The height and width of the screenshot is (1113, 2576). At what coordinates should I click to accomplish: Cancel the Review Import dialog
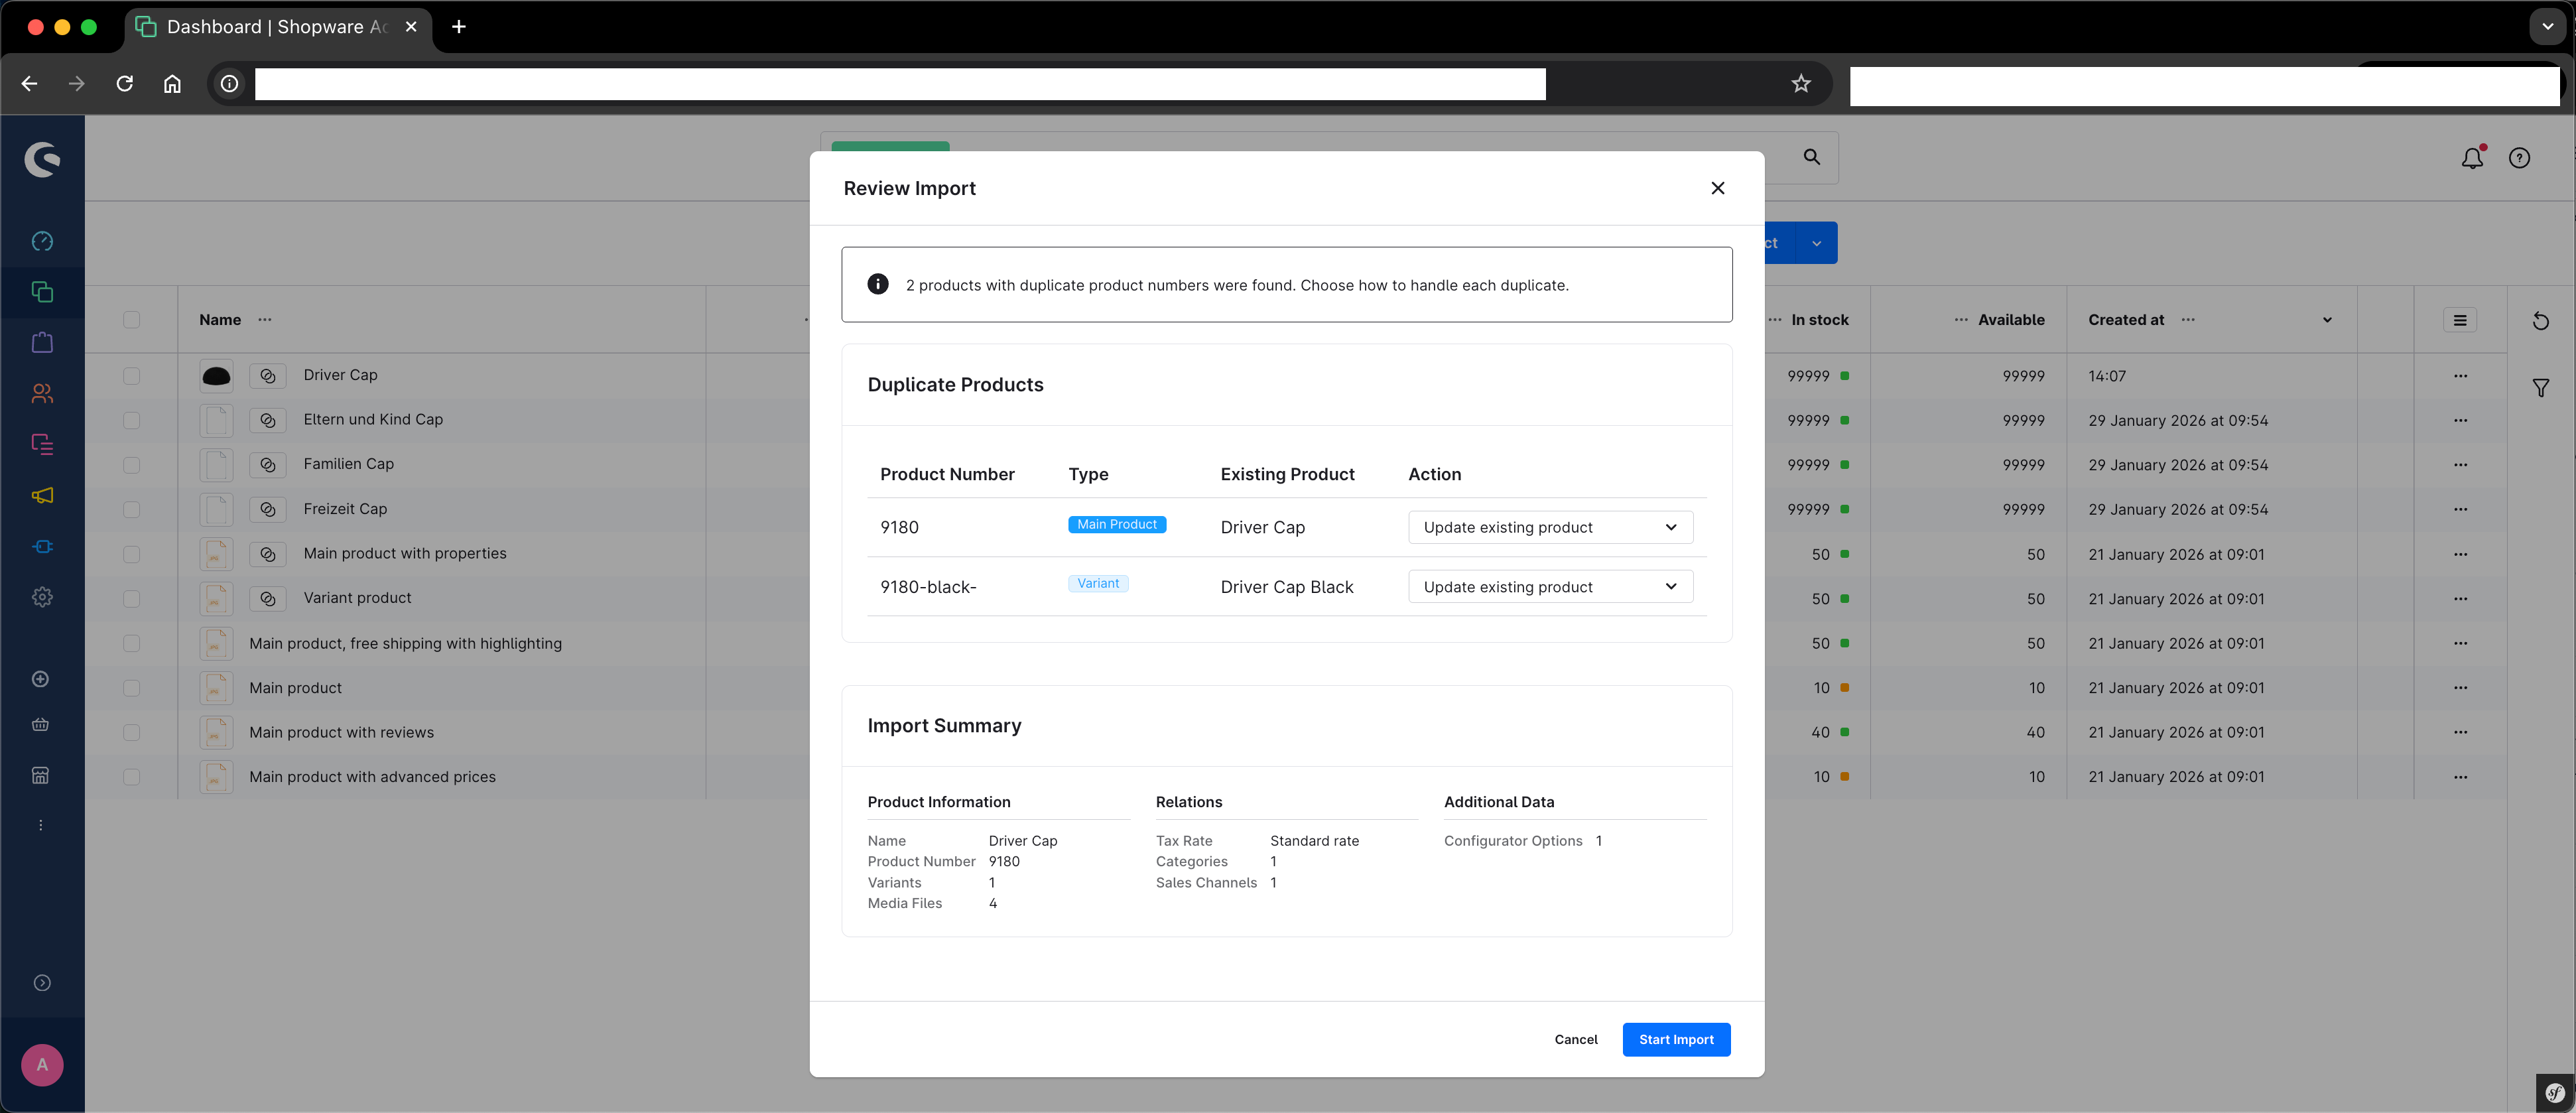1575,1039
